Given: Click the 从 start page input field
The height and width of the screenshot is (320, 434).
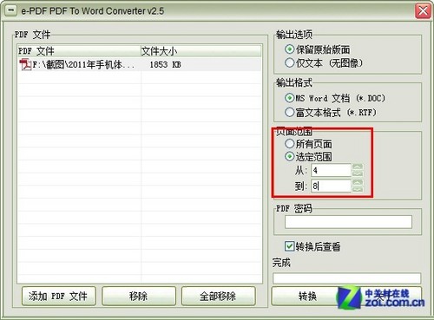Looking at the screenshot, I should click(x=331, y=170).
